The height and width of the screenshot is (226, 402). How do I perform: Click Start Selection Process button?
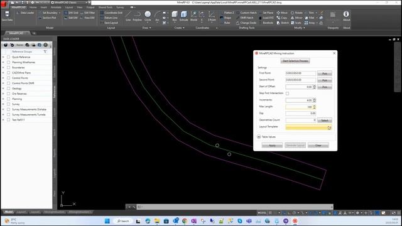(295, 61)
